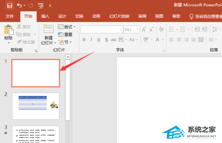Open the undo history dropdown arrow
222x143 pixels.
click(24, 6)
